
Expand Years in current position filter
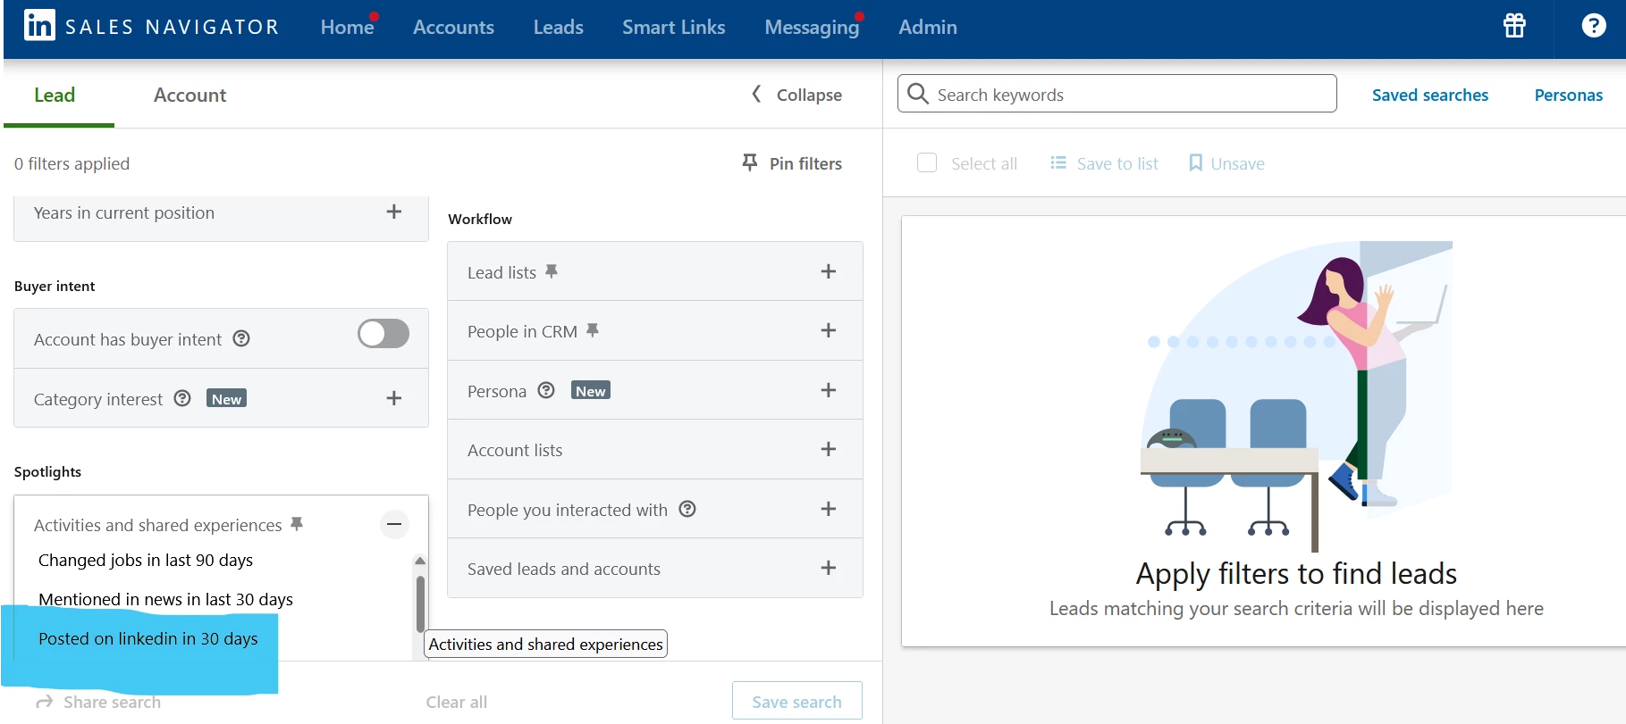click(x=394, y=212)
